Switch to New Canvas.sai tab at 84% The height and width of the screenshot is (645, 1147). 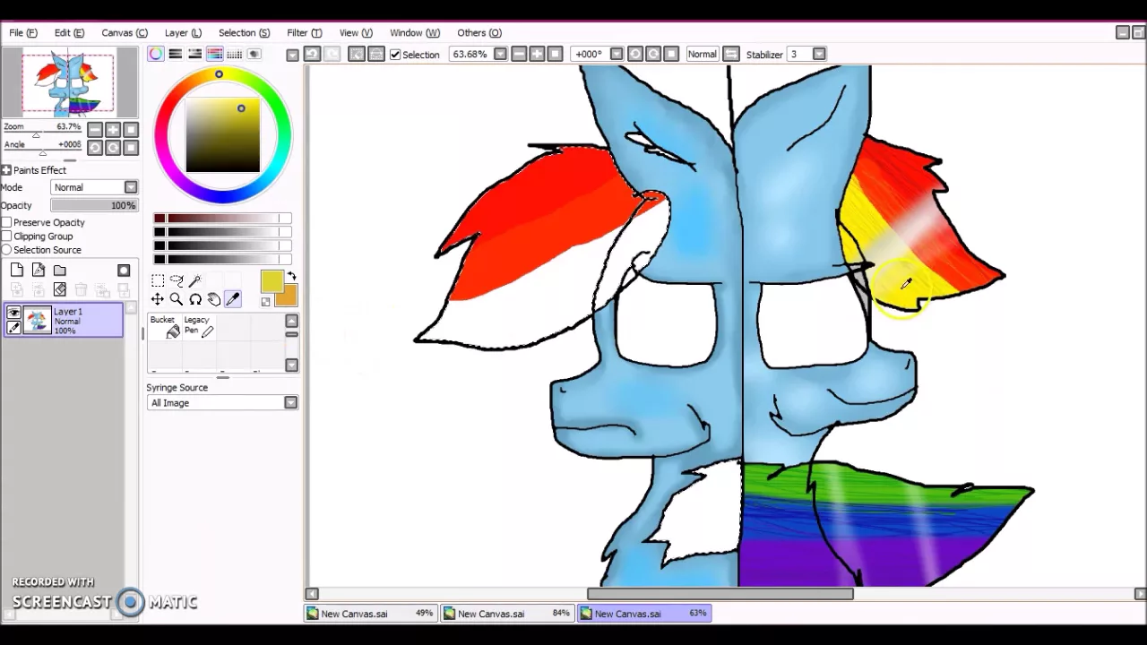click(x=508, y=614)
